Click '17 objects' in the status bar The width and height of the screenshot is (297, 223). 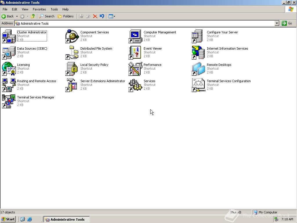pos(8,212)
